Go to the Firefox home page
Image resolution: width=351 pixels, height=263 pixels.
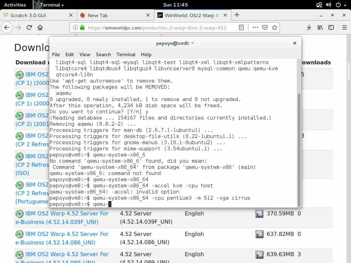point(40,27)
